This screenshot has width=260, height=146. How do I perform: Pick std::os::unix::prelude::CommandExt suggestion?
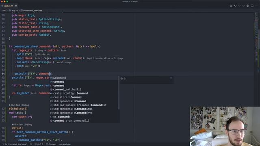(x=84, y=105)
